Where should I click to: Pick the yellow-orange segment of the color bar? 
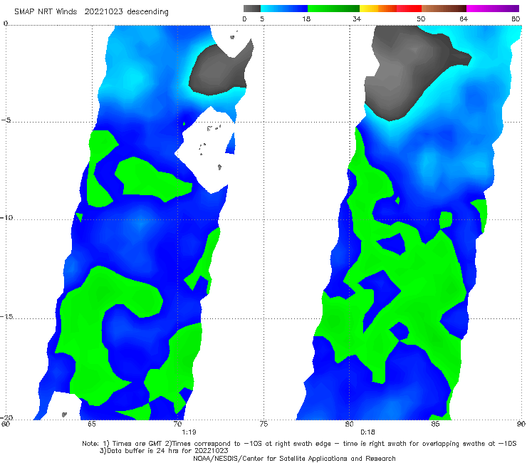coord(378,9)
